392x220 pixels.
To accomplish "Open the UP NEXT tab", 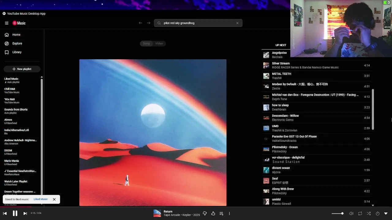I will 281,45.
